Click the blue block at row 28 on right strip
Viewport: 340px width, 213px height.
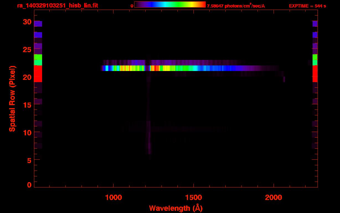click(x=315, y=35)
